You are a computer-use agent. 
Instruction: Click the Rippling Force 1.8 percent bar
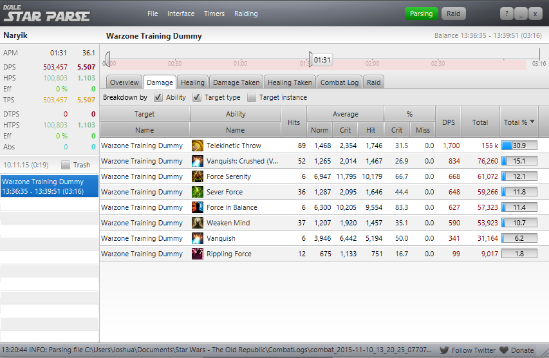519,253
